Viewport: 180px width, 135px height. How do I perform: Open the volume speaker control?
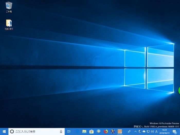[152, 131]
